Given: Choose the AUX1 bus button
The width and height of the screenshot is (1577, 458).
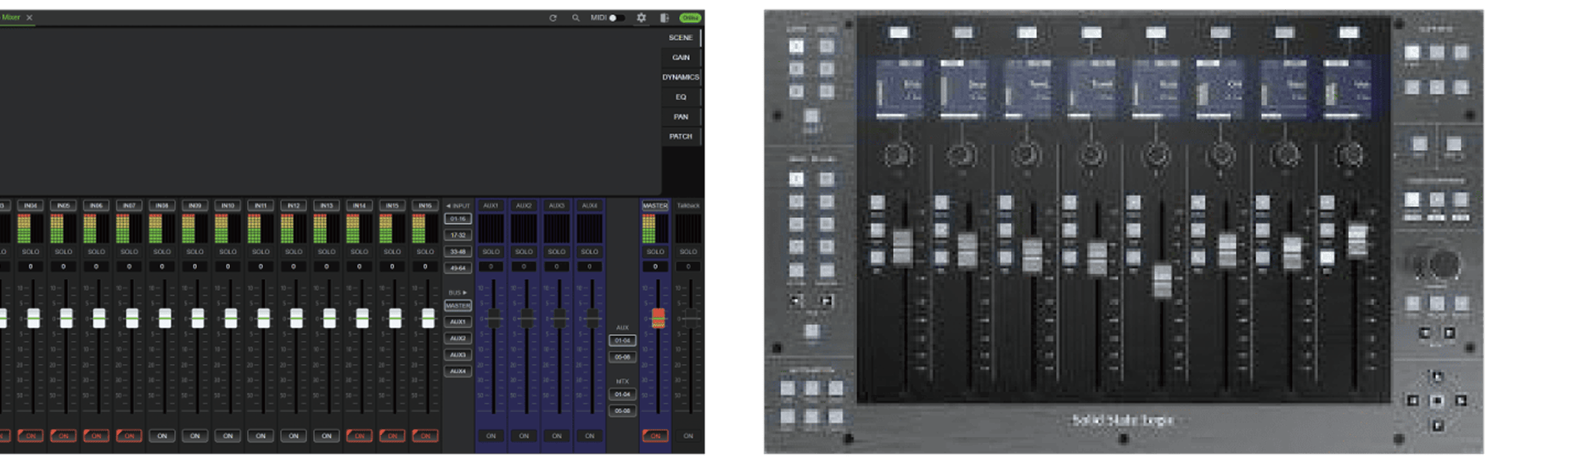Looking at the screenshot, I should (x=457, y=322).
